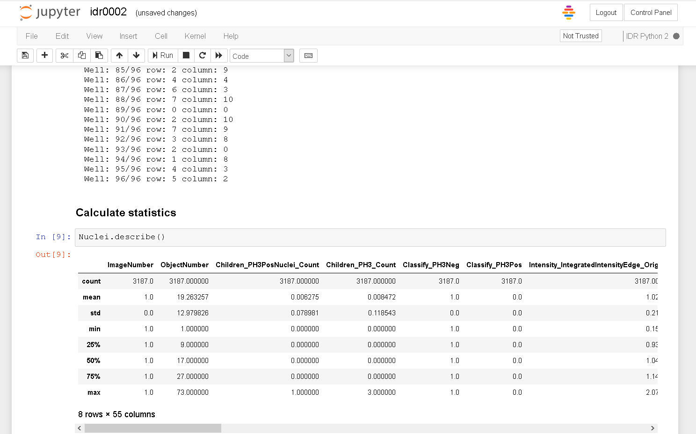Click the Logout button
Viewport: 696px width, 434px height.
coord(606,13)
